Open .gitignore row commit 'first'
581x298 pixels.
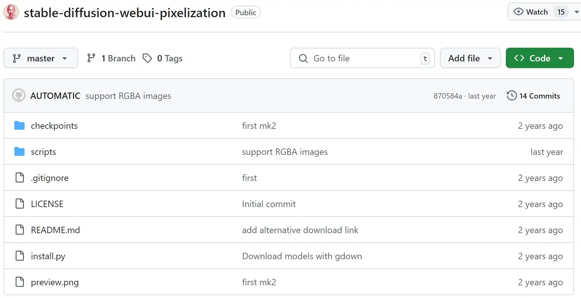pos(249,178)
